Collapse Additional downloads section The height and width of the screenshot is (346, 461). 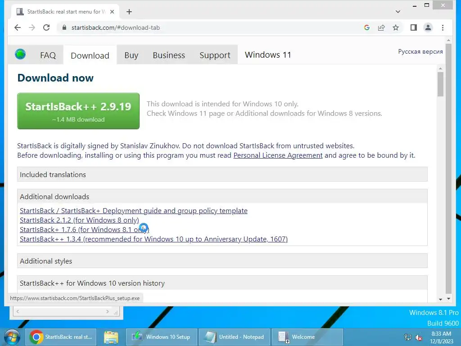click(x=222, y=196)
